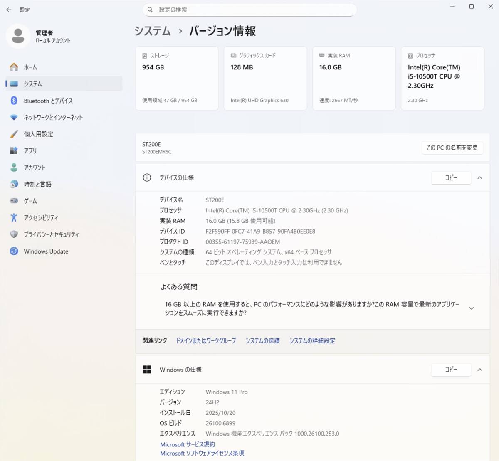Click the プライバシーとセキュリティ shield icon
The height and width of the screenshot is (461, 499).
pos(14,234)
